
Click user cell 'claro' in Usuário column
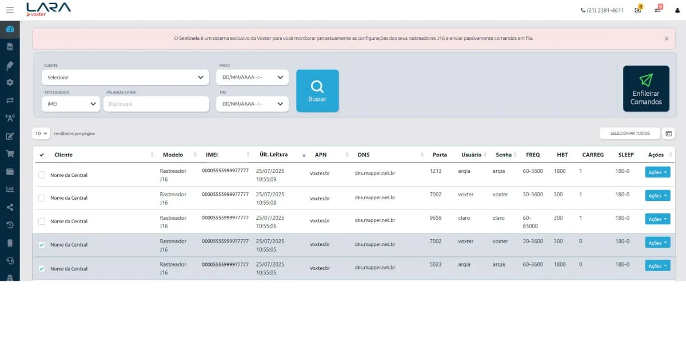pyautogui.click(x=464, y=218)
